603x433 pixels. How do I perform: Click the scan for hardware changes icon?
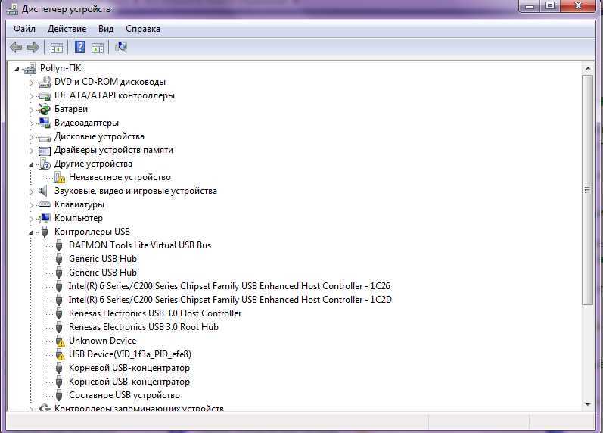pyautogui.click(x=121, y=47)
